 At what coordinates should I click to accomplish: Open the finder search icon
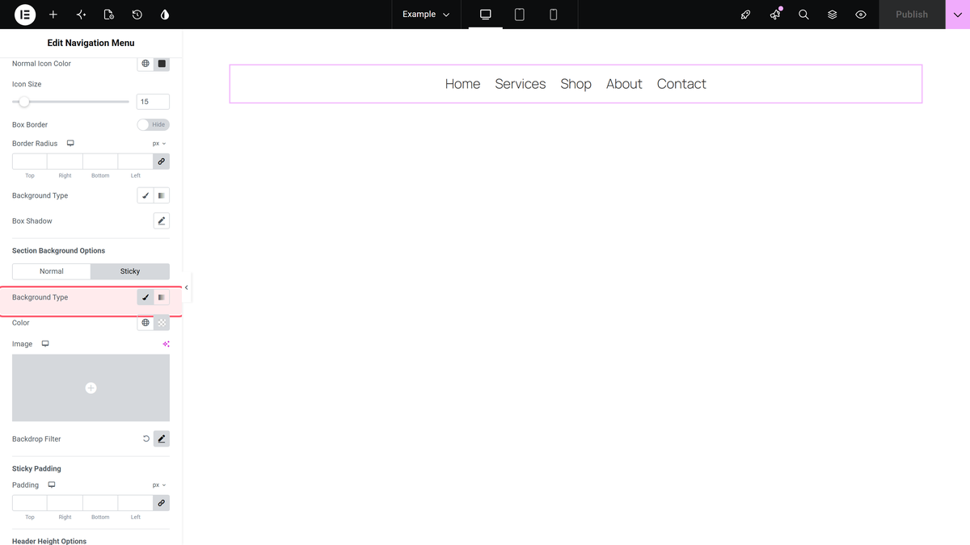803,15
